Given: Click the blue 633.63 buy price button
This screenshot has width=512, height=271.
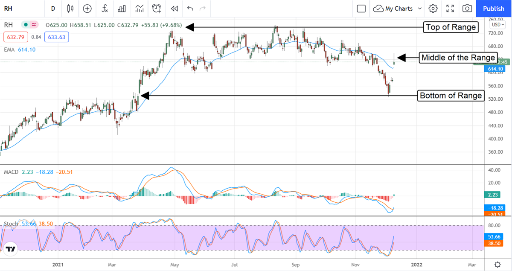Looking at the screenshot, I should click(x=56, y=37).
